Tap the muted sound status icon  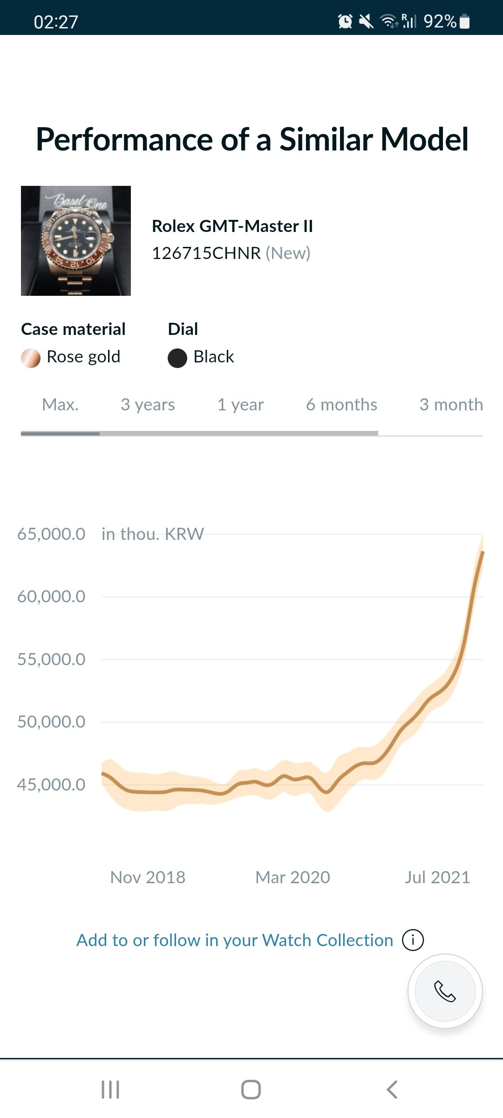pos(367,21)
